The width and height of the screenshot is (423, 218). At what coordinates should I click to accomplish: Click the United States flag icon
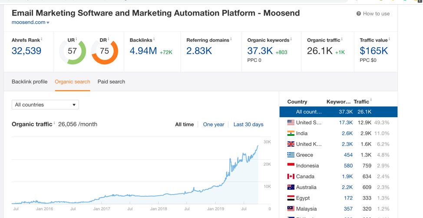coord(291,122)
